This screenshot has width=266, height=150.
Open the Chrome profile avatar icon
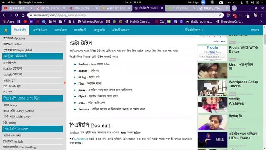point(255,15)
